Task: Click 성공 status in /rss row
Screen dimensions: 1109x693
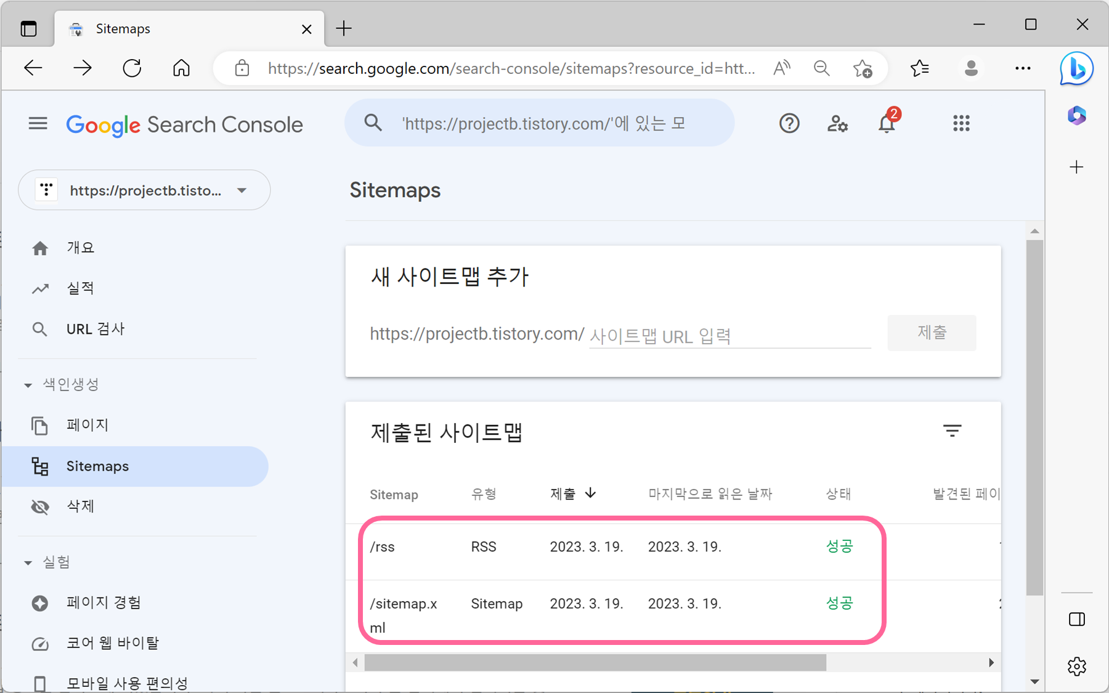Action: tap(839, 546)
